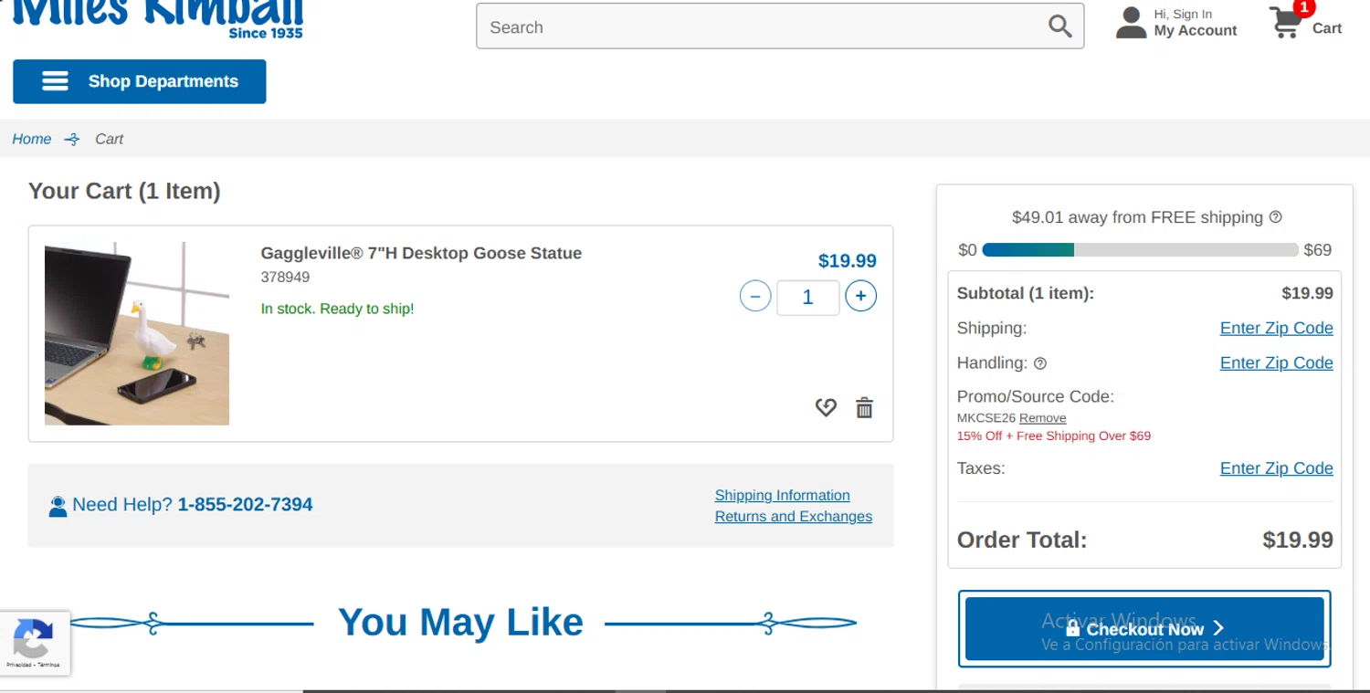Increase quantity with plus button
This screenshot has height=693, width=1370.
tap(860, 296)
